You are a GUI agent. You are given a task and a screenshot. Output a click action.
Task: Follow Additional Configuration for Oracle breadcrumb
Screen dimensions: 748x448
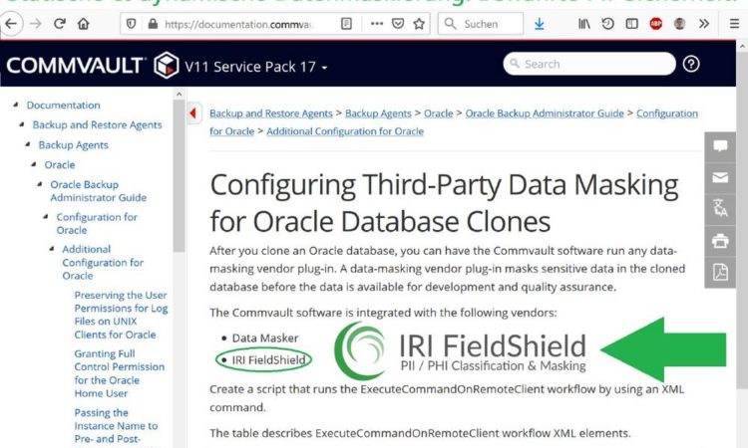coord(345,131)
